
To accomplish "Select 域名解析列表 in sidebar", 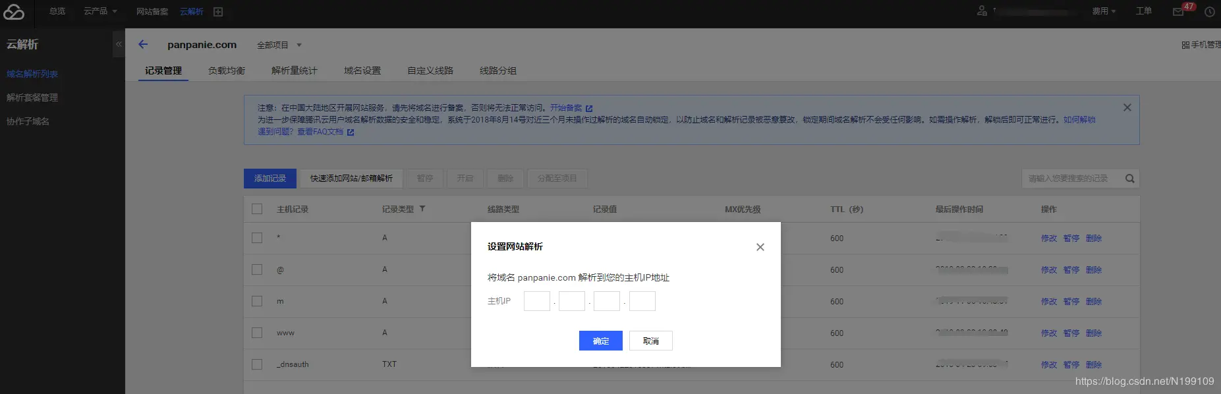I will pos(32,74).
